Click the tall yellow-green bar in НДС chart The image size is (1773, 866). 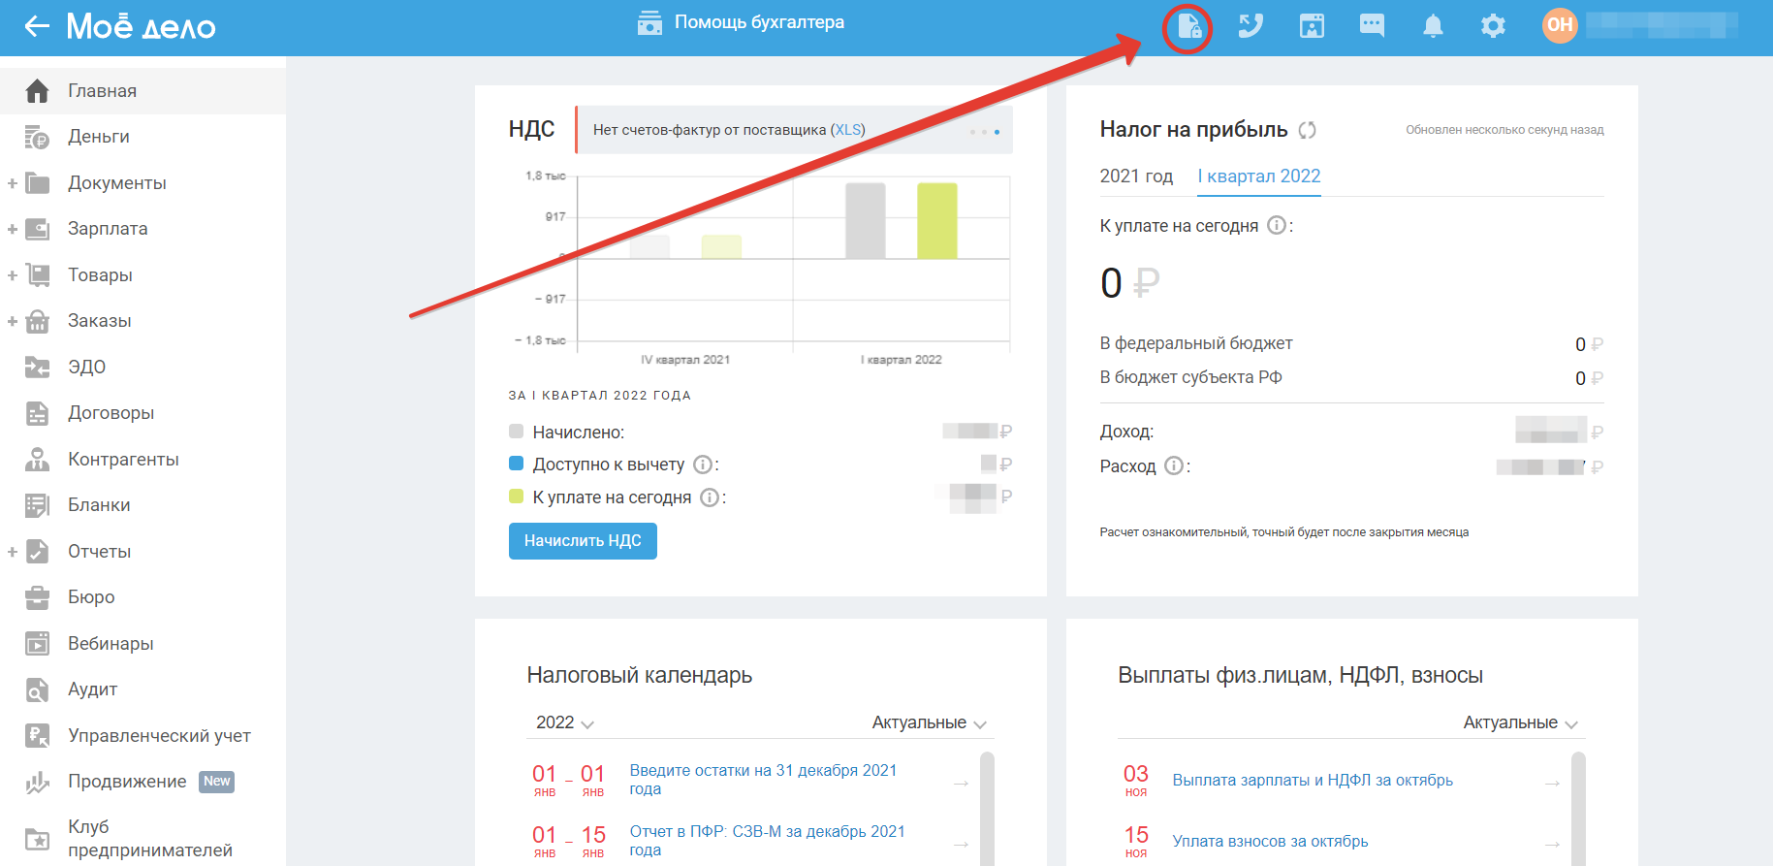pyautogui.click(x=936, y=221)
